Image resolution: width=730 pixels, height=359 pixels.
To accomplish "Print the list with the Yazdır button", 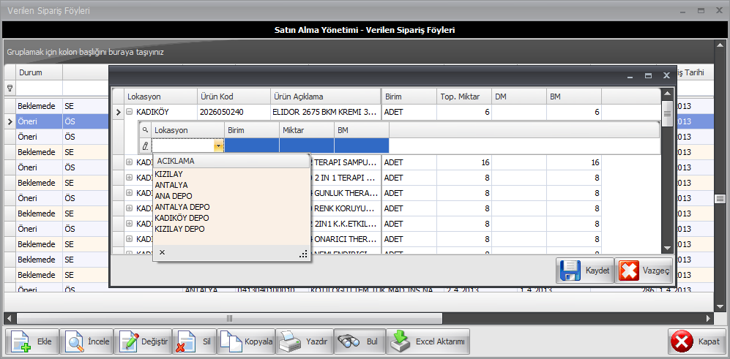I will (x=305, y=341).
